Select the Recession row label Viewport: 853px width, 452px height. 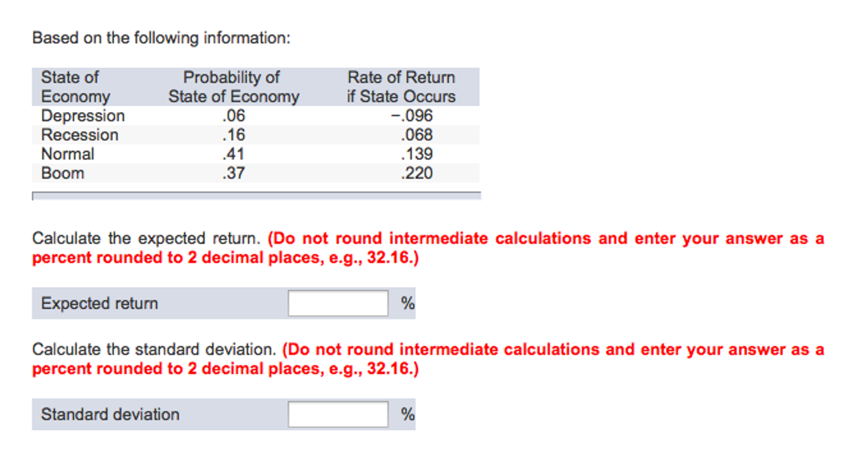(x=80, y=135)
